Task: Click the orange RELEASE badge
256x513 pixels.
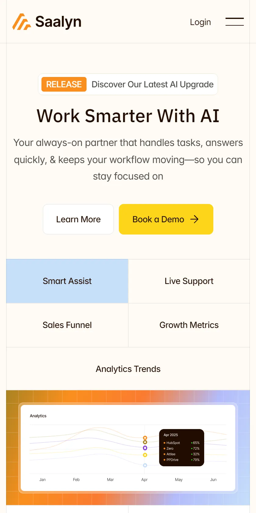Action: (64, 84)
